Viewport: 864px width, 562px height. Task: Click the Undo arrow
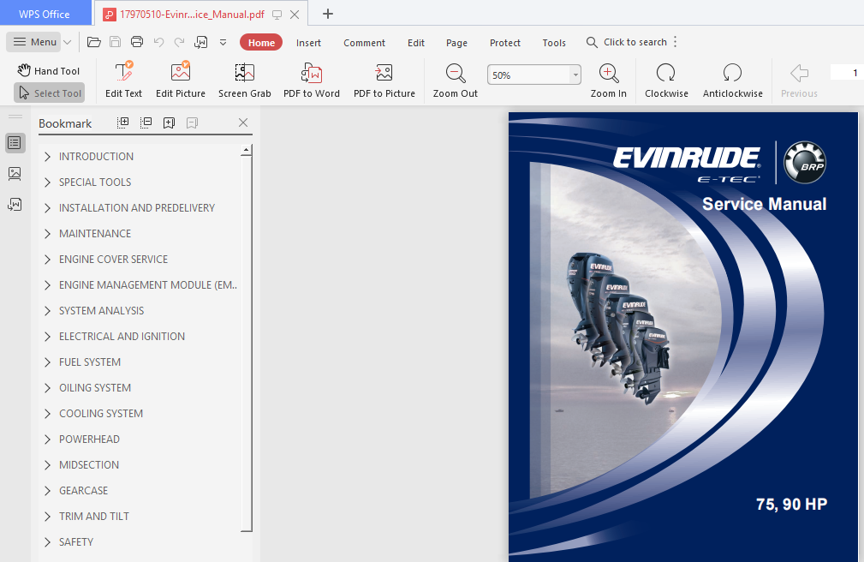[x=158, y=42]
